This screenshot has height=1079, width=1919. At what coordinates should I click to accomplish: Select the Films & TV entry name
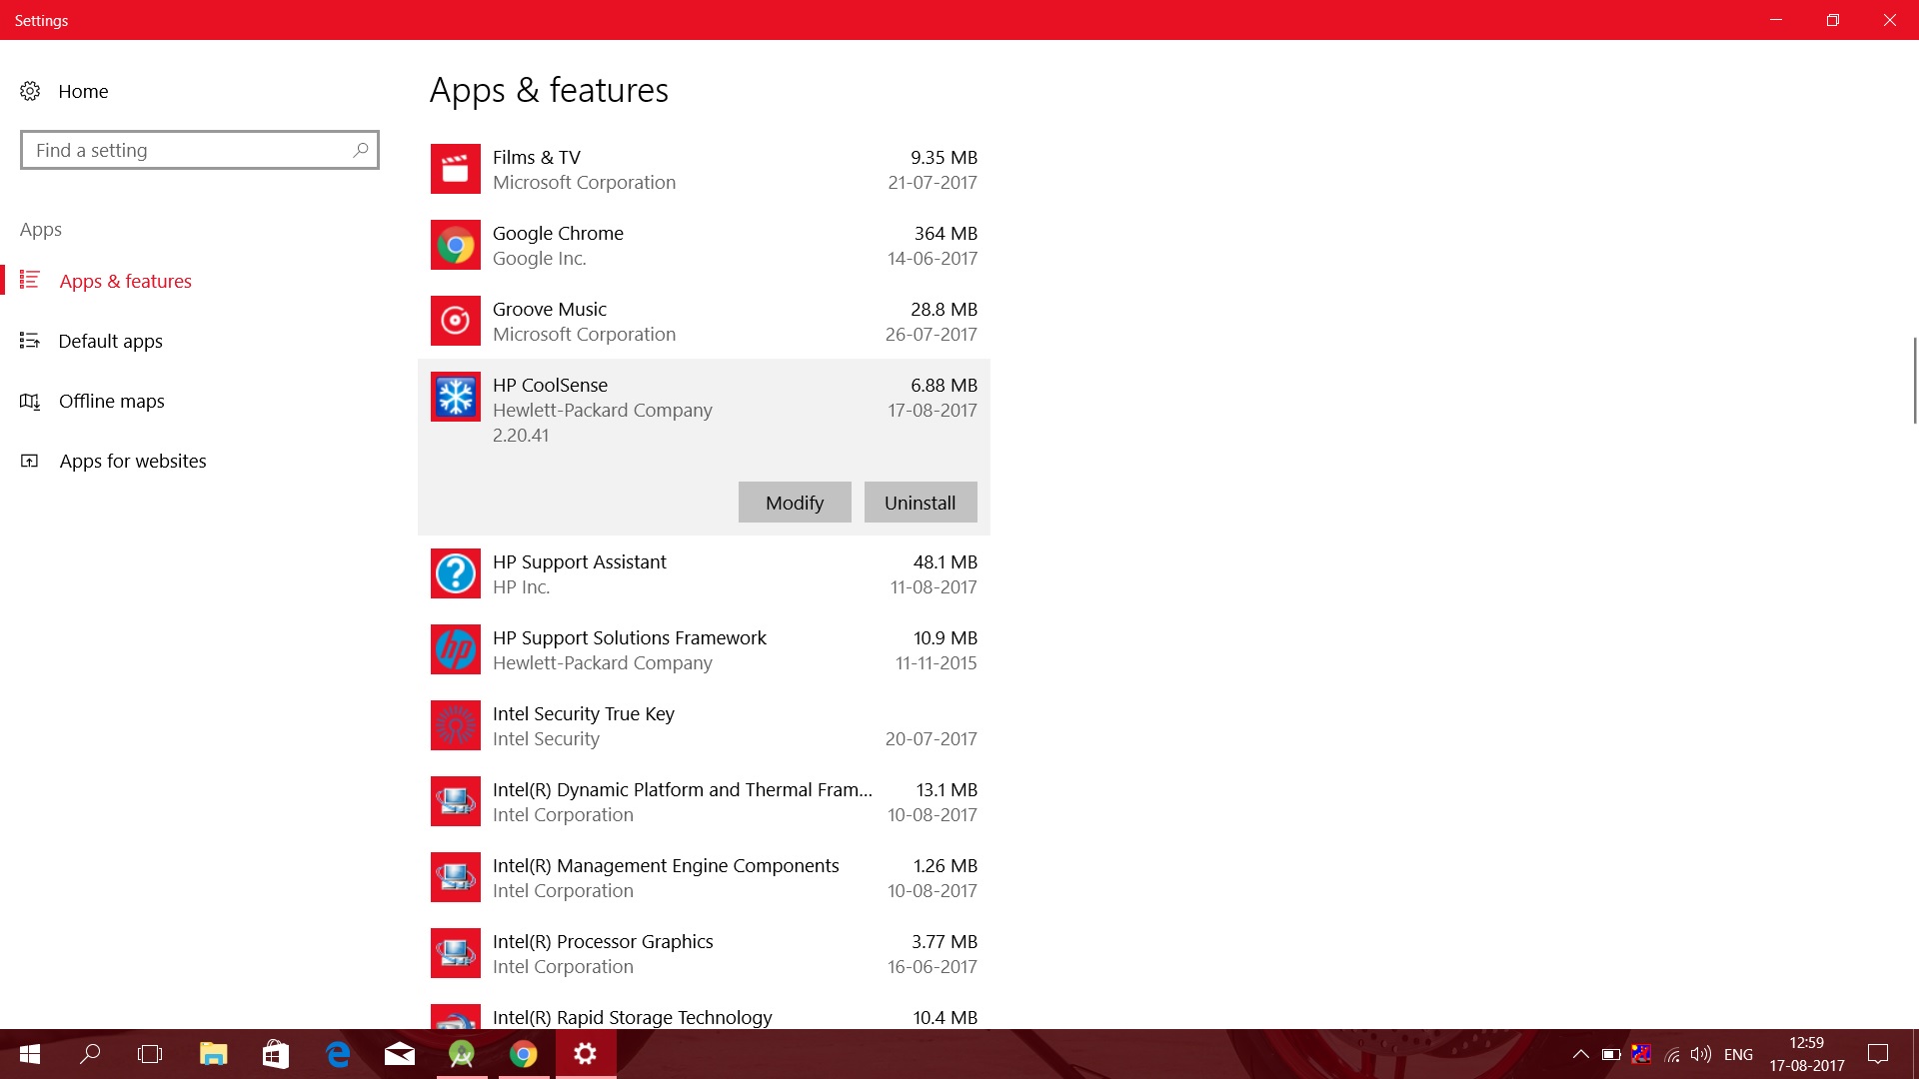coord(537,157)
